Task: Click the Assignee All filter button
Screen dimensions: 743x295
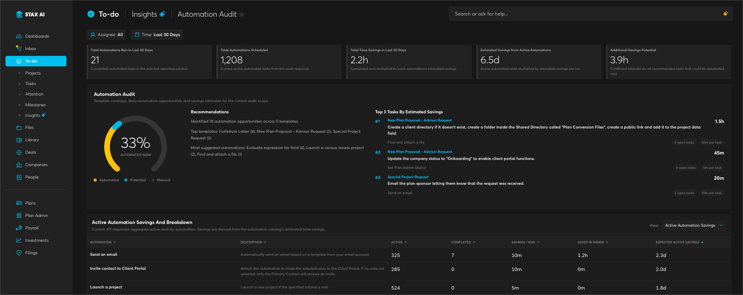Action: pyautogui.click(x=106, y=35)
